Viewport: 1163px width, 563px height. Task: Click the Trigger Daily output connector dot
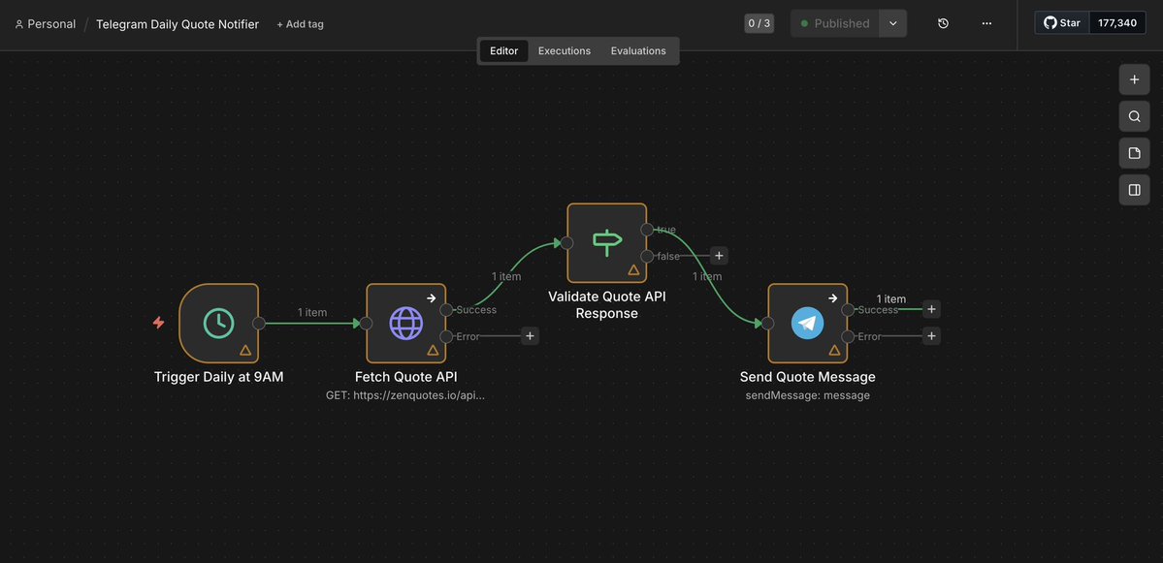(x=259, y=323)
